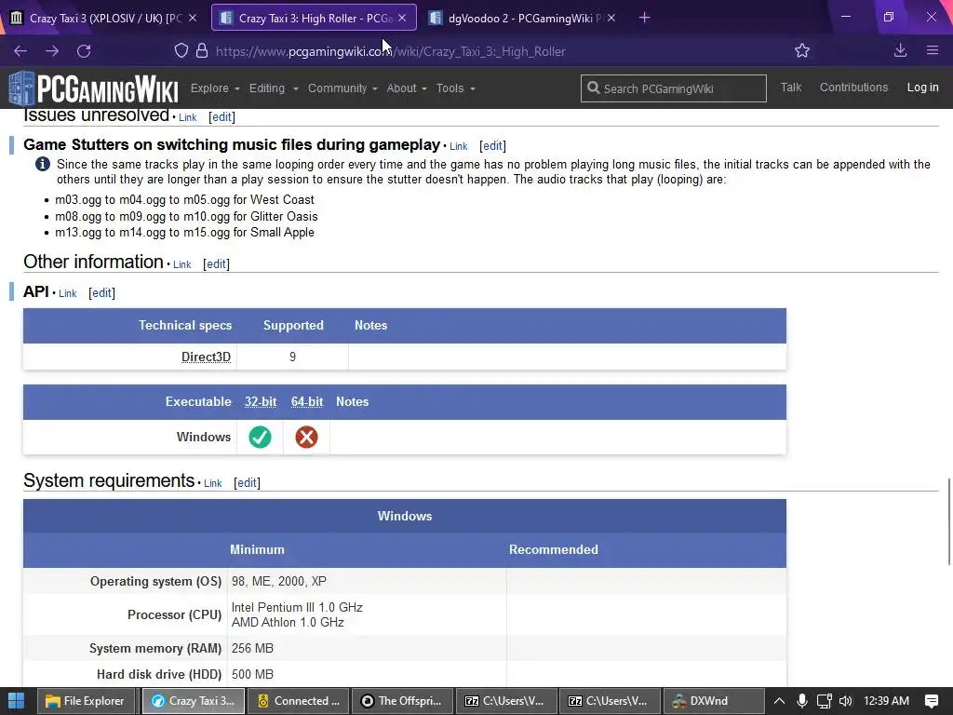Expand the Editing dropdown menu
Viewport: 953px width, 715px height.
(274, 88)
